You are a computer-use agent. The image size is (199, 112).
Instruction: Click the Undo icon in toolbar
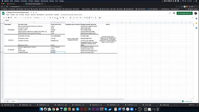coord(4,18)
